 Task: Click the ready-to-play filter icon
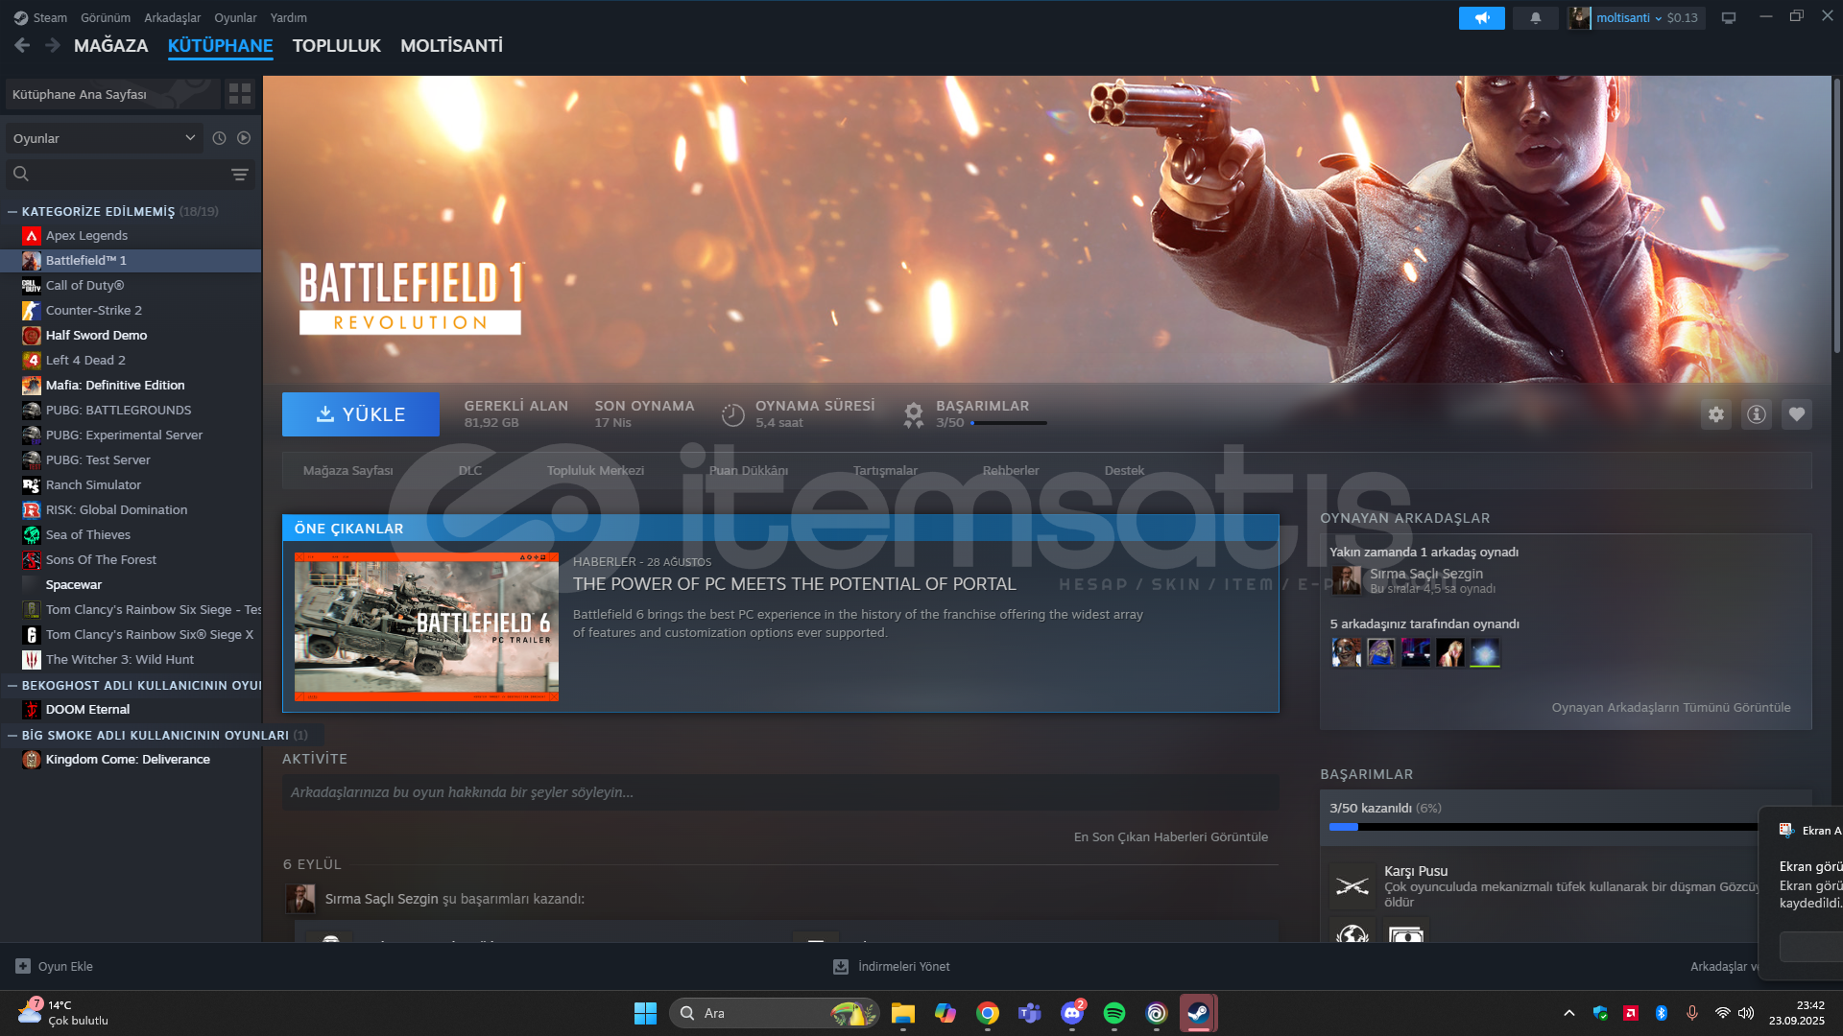pyautogui.click(x=244, y=138)
